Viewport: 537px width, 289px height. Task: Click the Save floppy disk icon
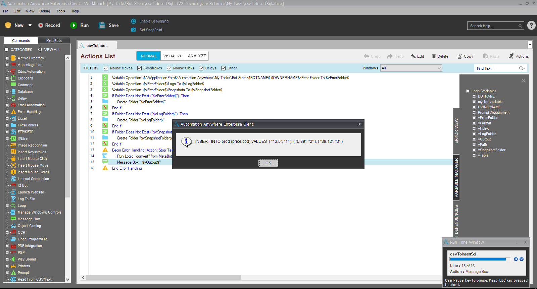click(102, 25)
